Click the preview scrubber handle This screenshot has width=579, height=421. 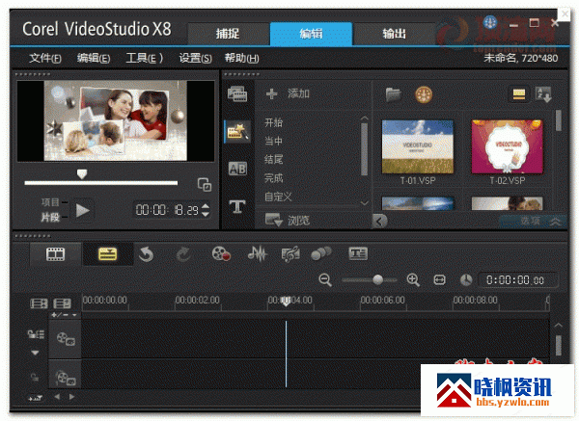point(82,174)
